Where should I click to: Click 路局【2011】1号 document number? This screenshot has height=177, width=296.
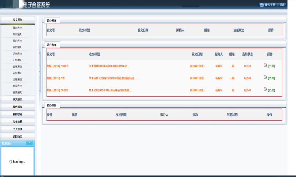[x=56, y=78]
